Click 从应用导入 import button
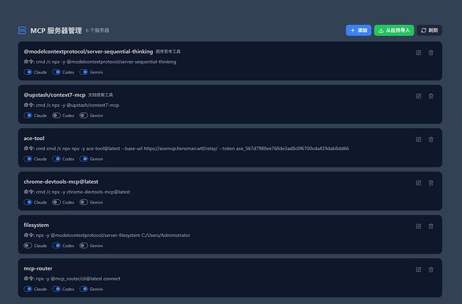 pyautogui.click(x=394, y=30)
